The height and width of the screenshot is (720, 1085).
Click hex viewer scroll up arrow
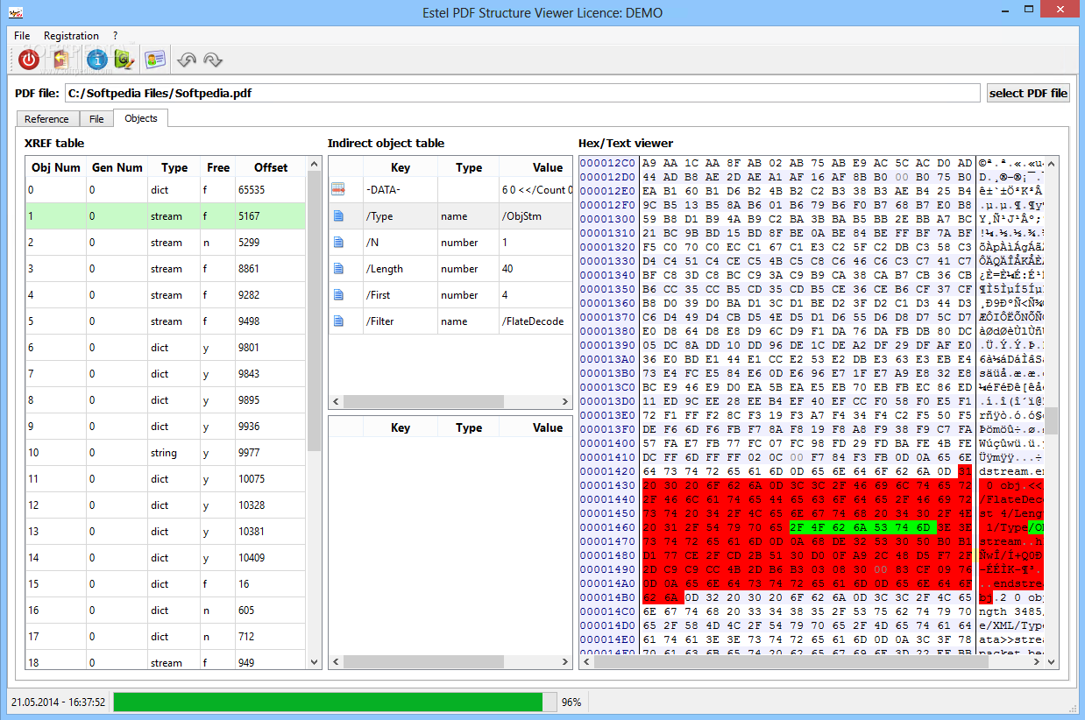pyautogui.click(x=1051, y=163)
